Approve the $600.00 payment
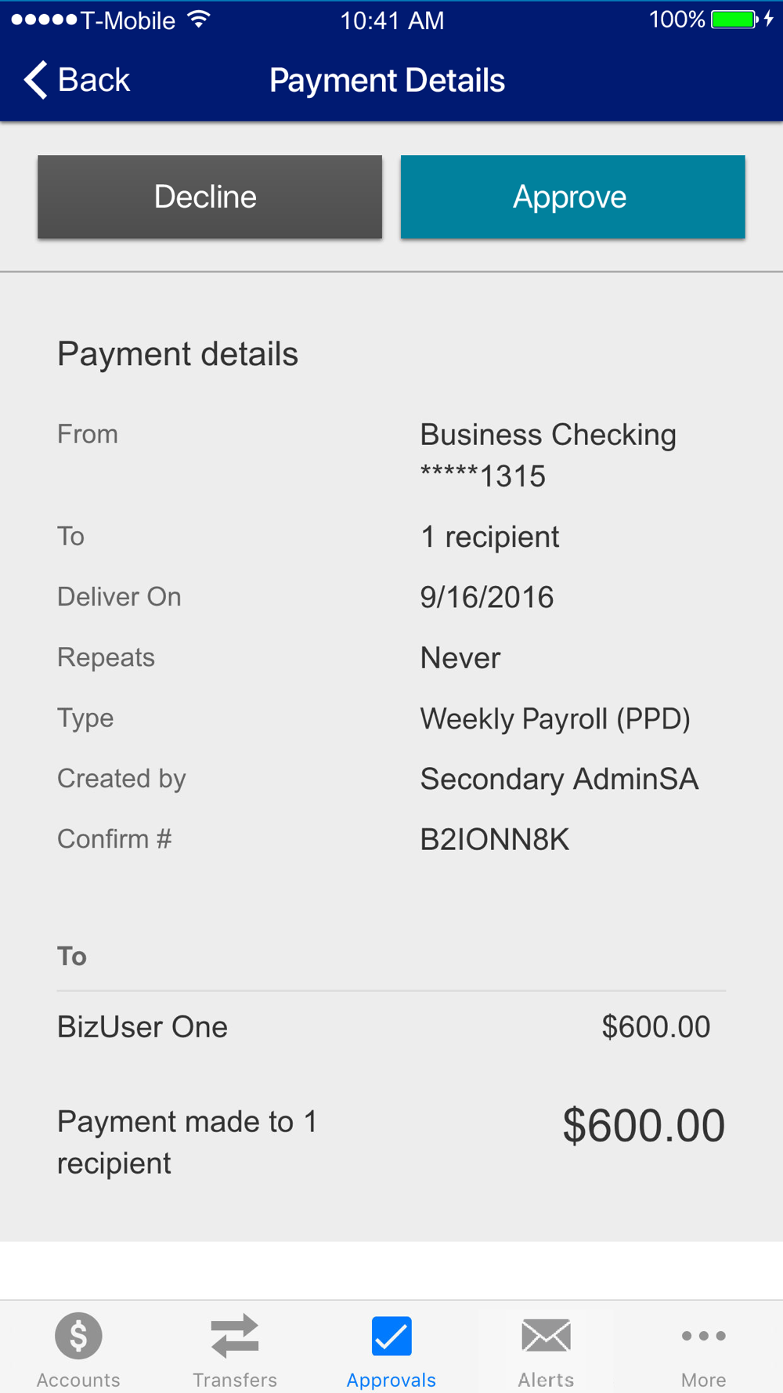This screenshot has width=783, height=1393. pyautogui.click(x=572, y=197)
